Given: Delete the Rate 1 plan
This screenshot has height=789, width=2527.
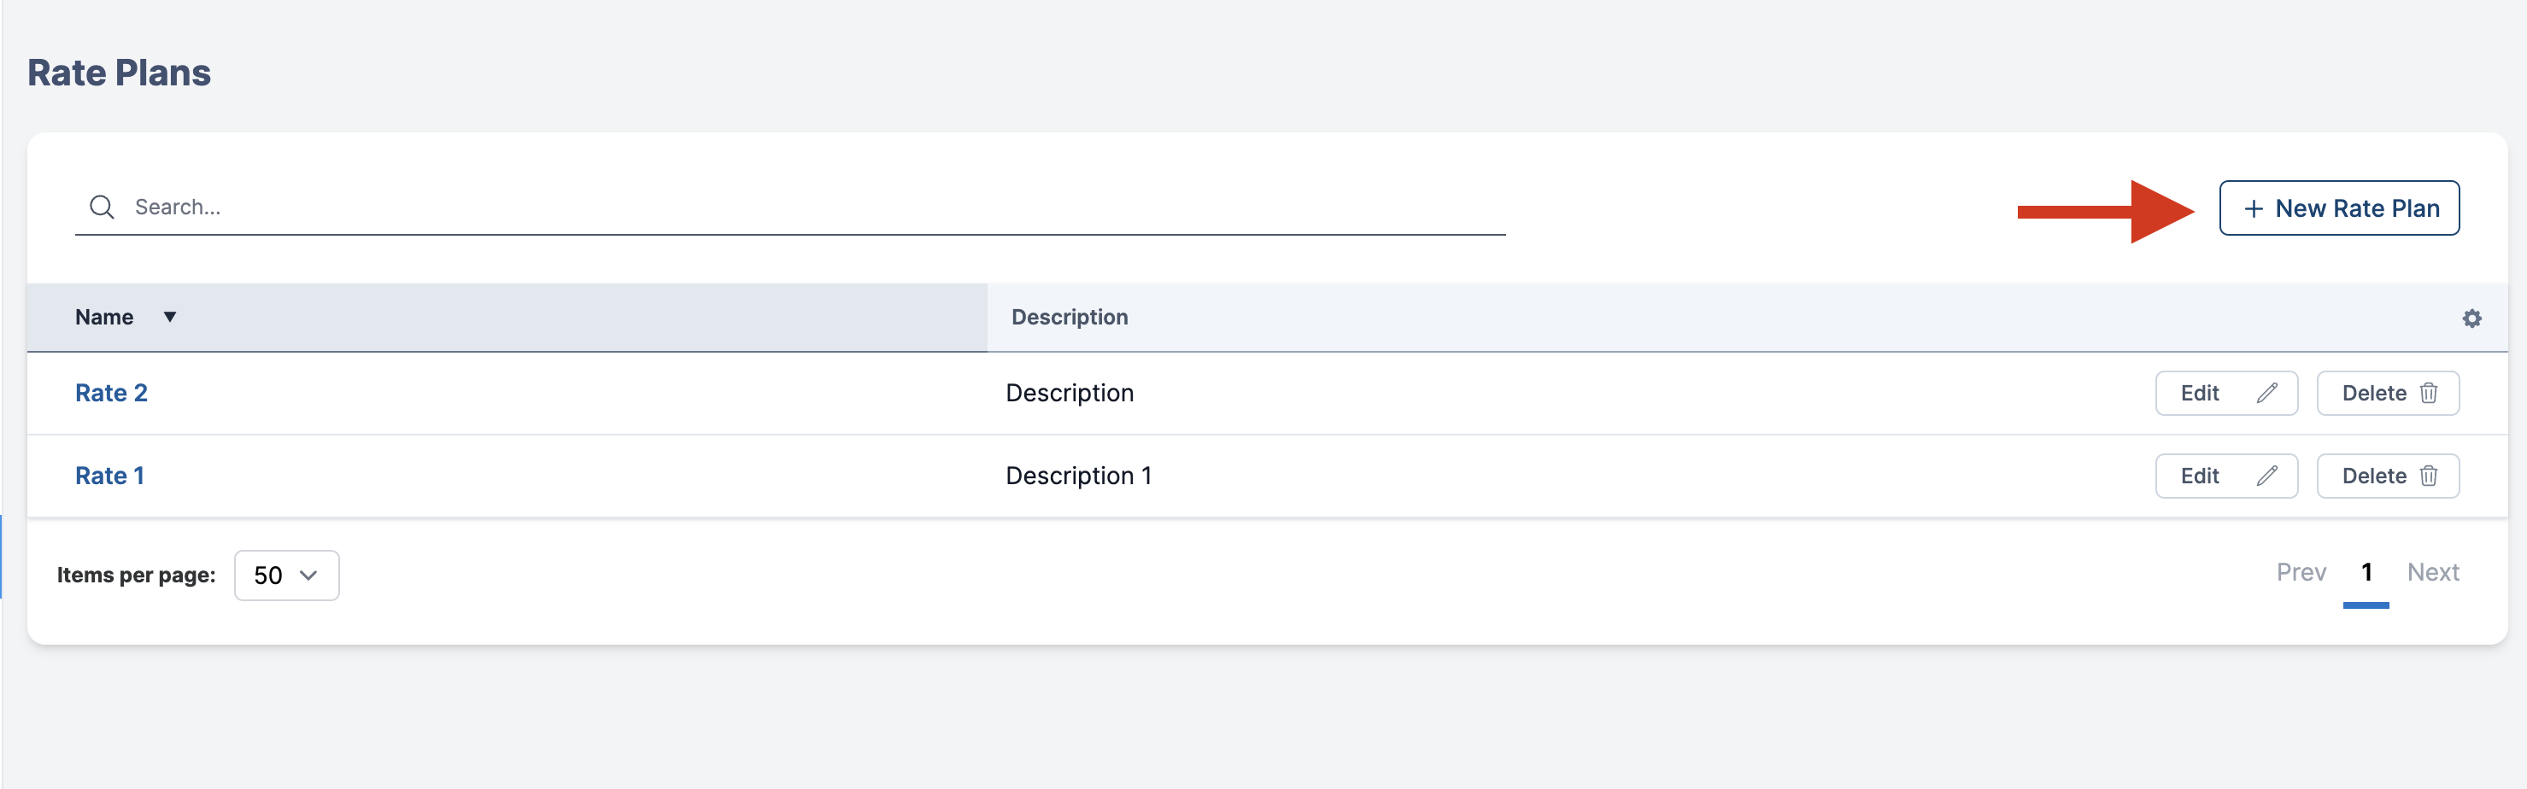Looking at the screenshot, I should (2388, 476).
